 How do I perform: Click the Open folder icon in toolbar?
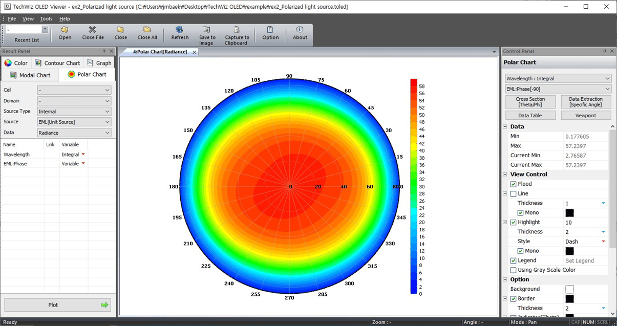click(65, 30)
